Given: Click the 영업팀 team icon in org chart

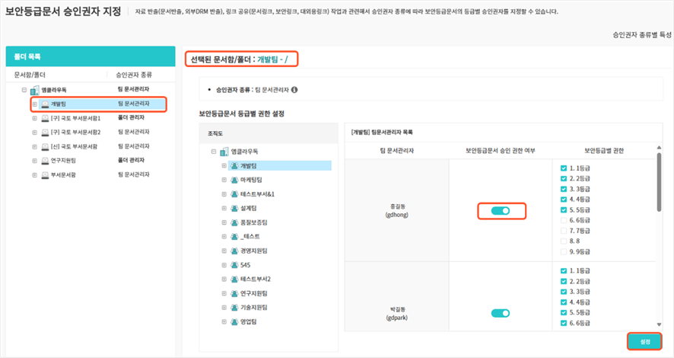Looking at the screenshot, I should pyautogui.click(x=234, y=321).
